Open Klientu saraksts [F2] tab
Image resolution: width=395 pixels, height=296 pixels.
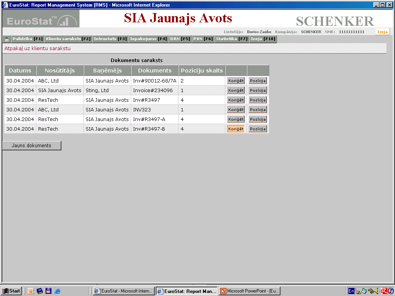click(x=68, y=39)
